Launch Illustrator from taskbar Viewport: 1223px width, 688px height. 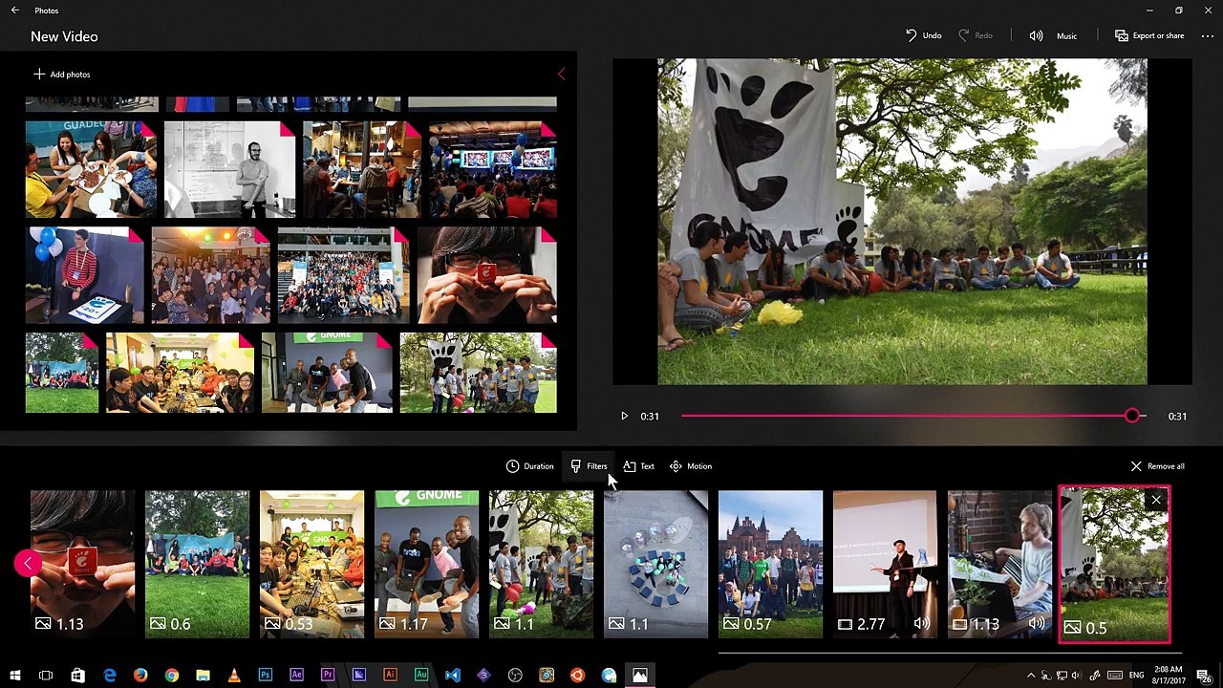pyautogui.click(x=390, y=676)
